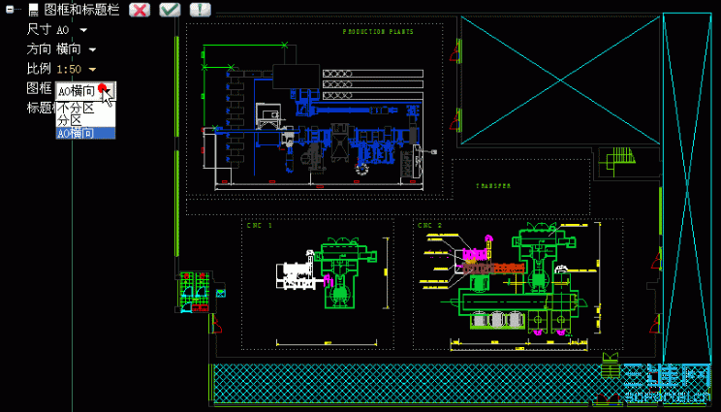Cancel with the red X button
Viewport: 721px width, 412px height.
[140, 9]
